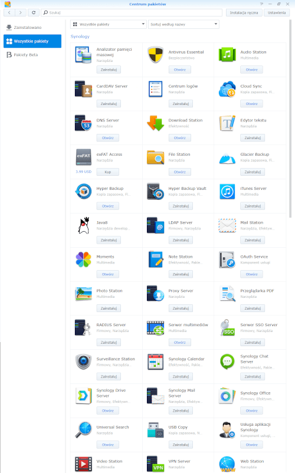This screenshot has height=473, width=295.
Task: Click the Web Station globe icon
Action: 227,464
